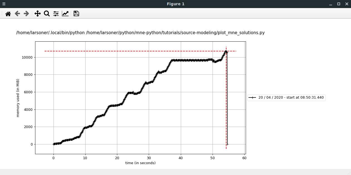Click the peak memory marker on the curve
This screenshot has height=175, width=351.
(226, 51)
